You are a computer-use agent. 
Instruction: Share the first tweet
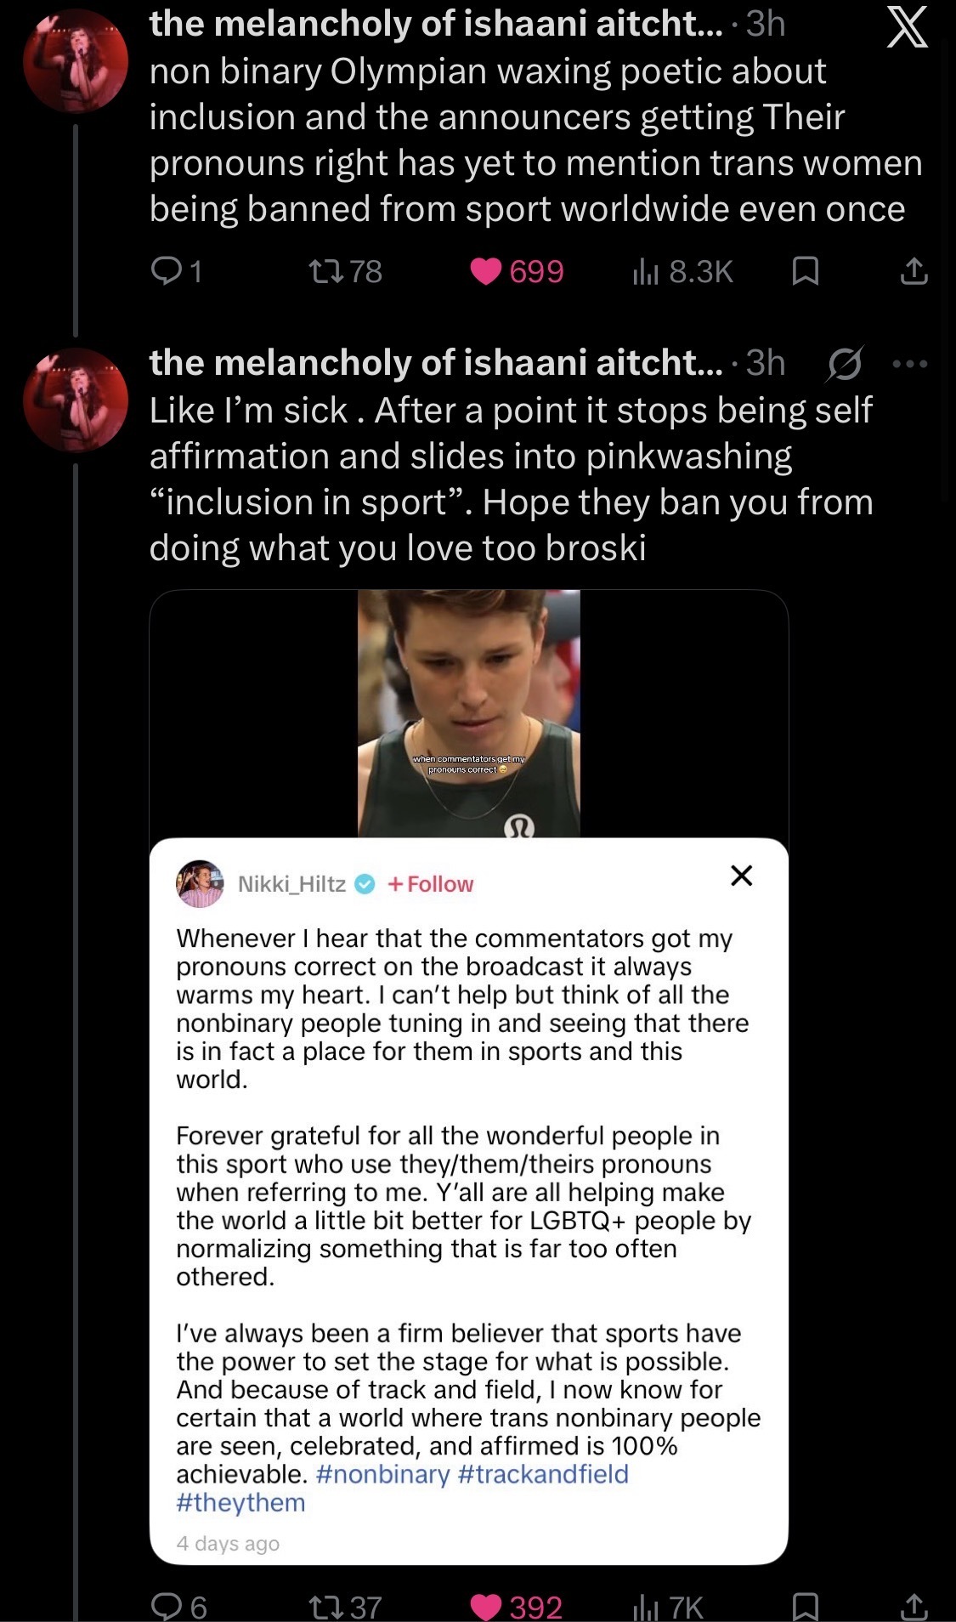914,271
